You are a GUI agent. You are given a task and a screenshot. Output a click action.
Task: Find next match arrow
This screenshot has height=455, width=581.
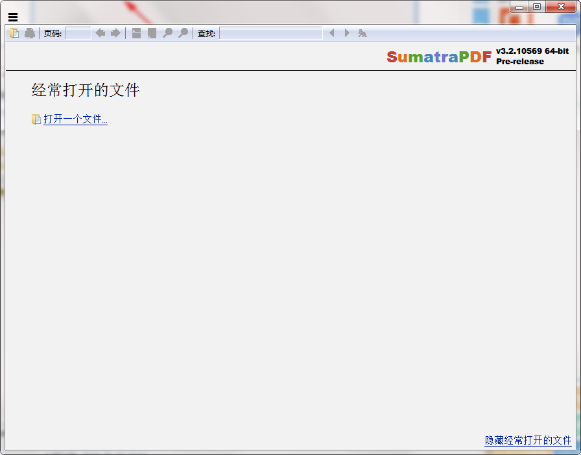pos(347,33)
